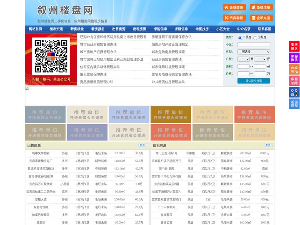Open the 商品房屋租赁管理办法 link
This screenshot has width=300, height=225.
point(97,82)
